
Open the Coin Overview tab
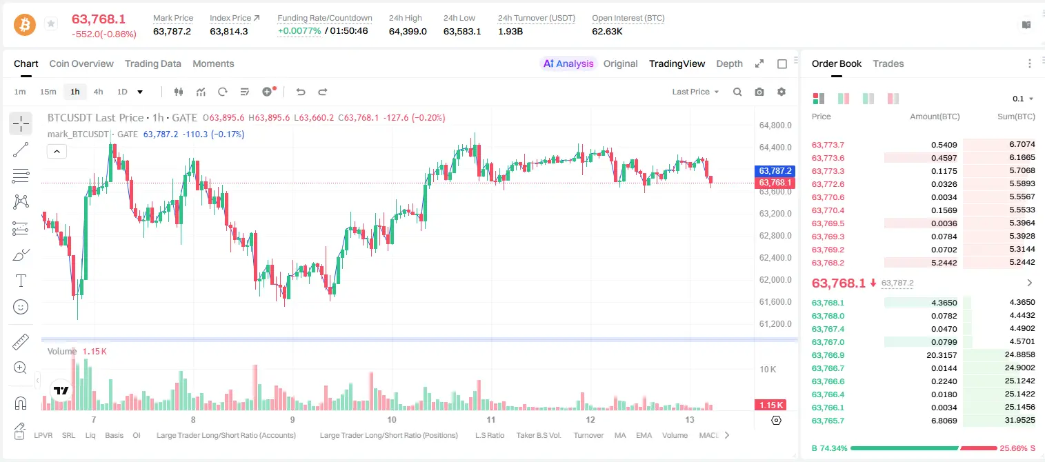pos(81,63)
